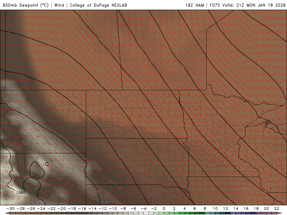Click the 14 value on the color scale
This screenshot has width=287, height=215.
236,209
